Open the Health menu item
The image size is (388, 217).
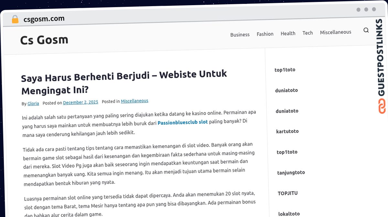pos(288,33)
